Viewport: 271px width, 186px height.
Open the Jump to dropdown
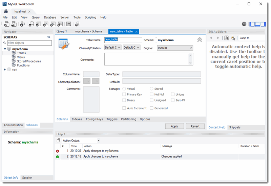point(252,38)
